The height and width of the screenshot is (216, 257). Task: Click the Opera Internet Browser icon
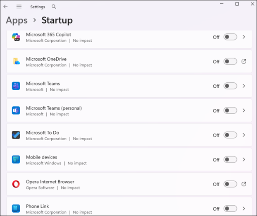[16, 184]
